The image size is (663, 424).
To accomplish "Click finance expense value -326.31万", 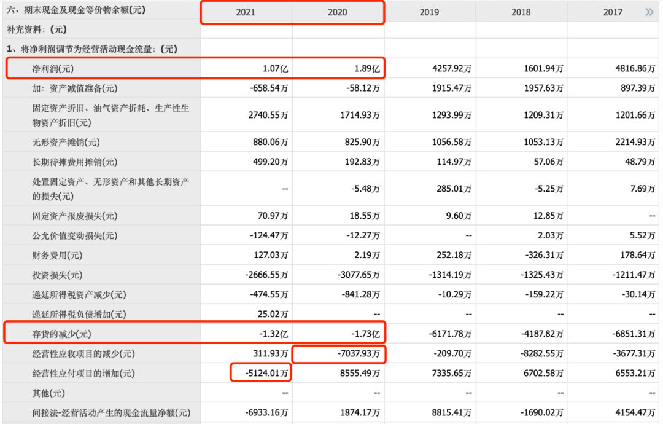I will [544, 256].
